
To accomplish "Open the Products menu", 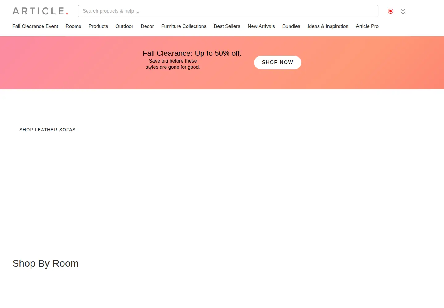I will coord(98,26).
